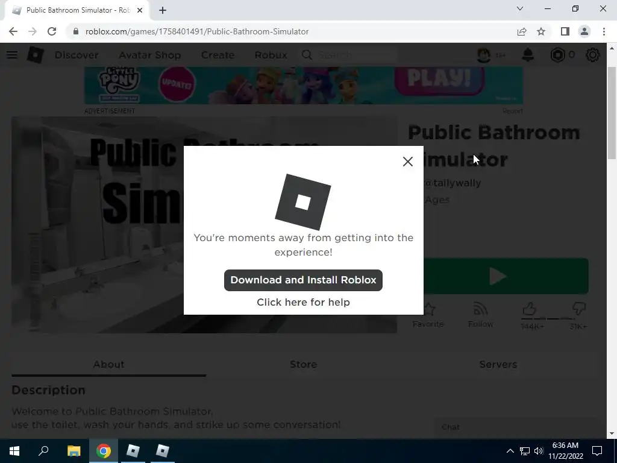Bookmark this page with the star
This screenshot has height=463, width=617.
pyautogui.click(x=541, y=31)
